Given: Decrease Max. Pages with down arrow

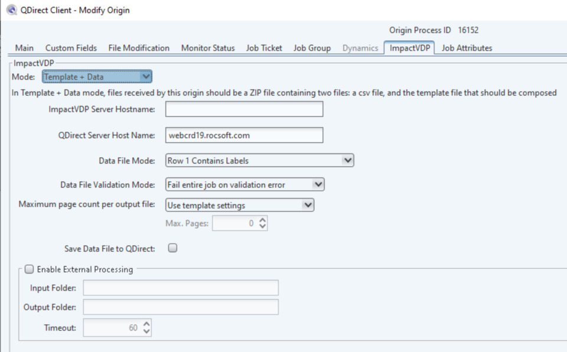Looking at the screenshot, I should click(263, 227).
